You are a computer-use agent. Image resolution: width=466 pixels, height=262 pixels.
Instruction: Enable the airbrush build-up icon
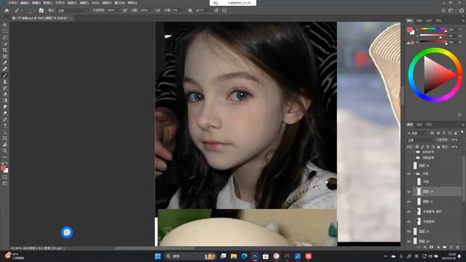coord(158,10)
